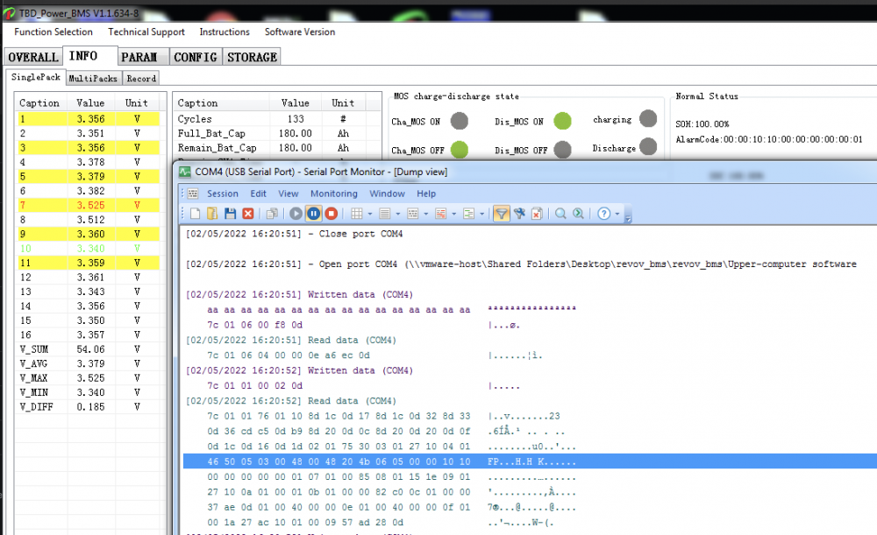Expand the Help icon dropdown arrow

(617, 214)
